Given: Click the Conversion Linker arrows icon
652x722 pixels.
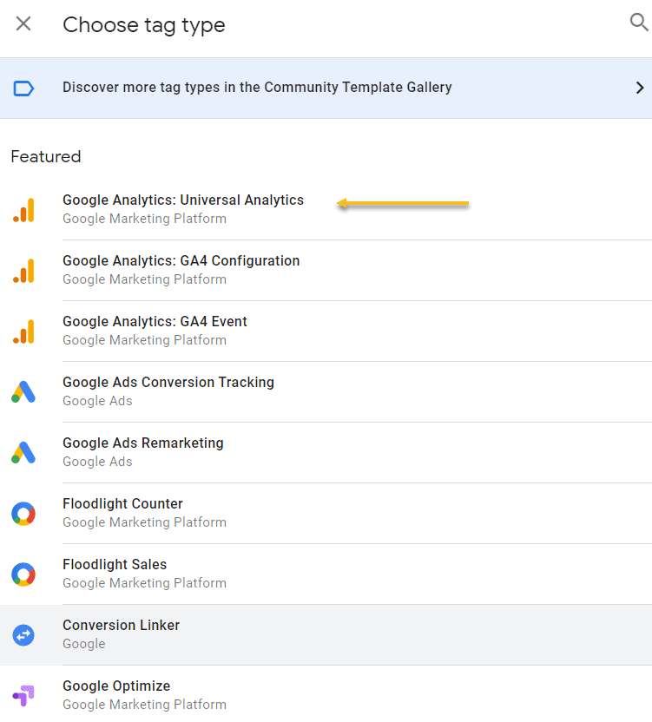Looking at the screenshot, I should [23, 635].
